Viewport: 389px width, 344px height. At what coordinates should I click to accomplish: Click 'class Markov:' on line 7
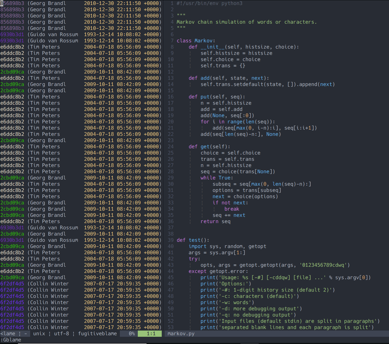(x=196, y=41)
